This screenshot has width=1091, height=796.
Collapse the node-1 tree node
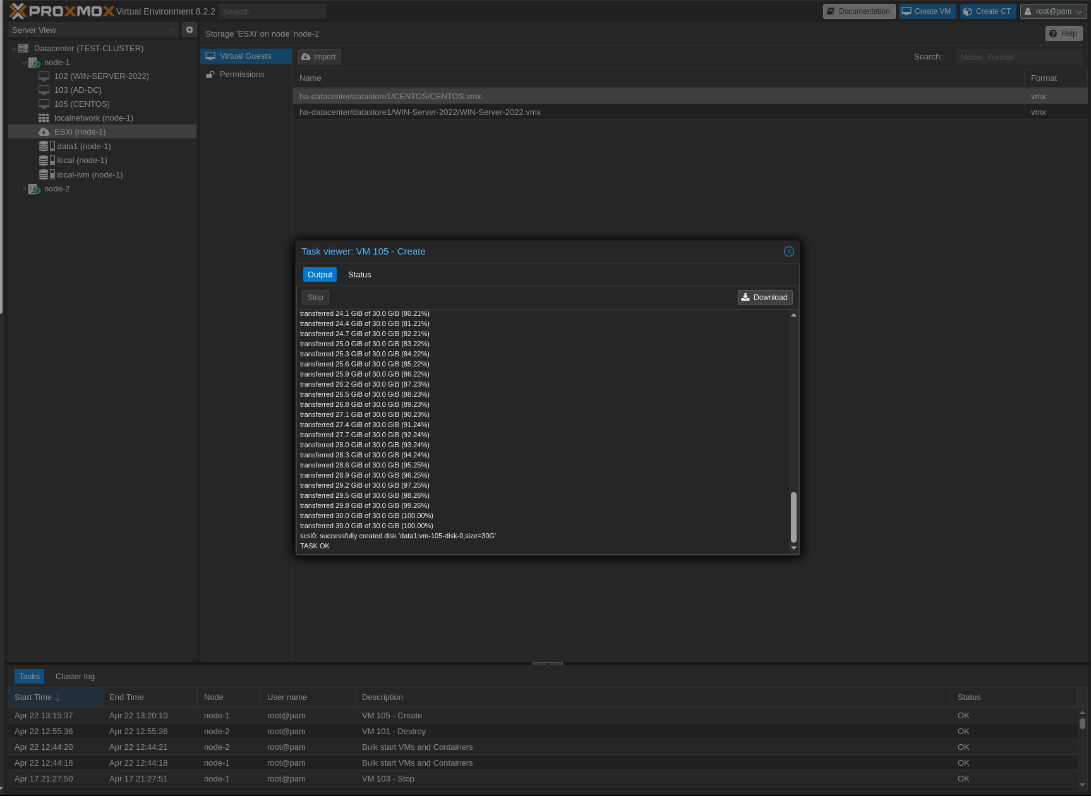[24, 63]
